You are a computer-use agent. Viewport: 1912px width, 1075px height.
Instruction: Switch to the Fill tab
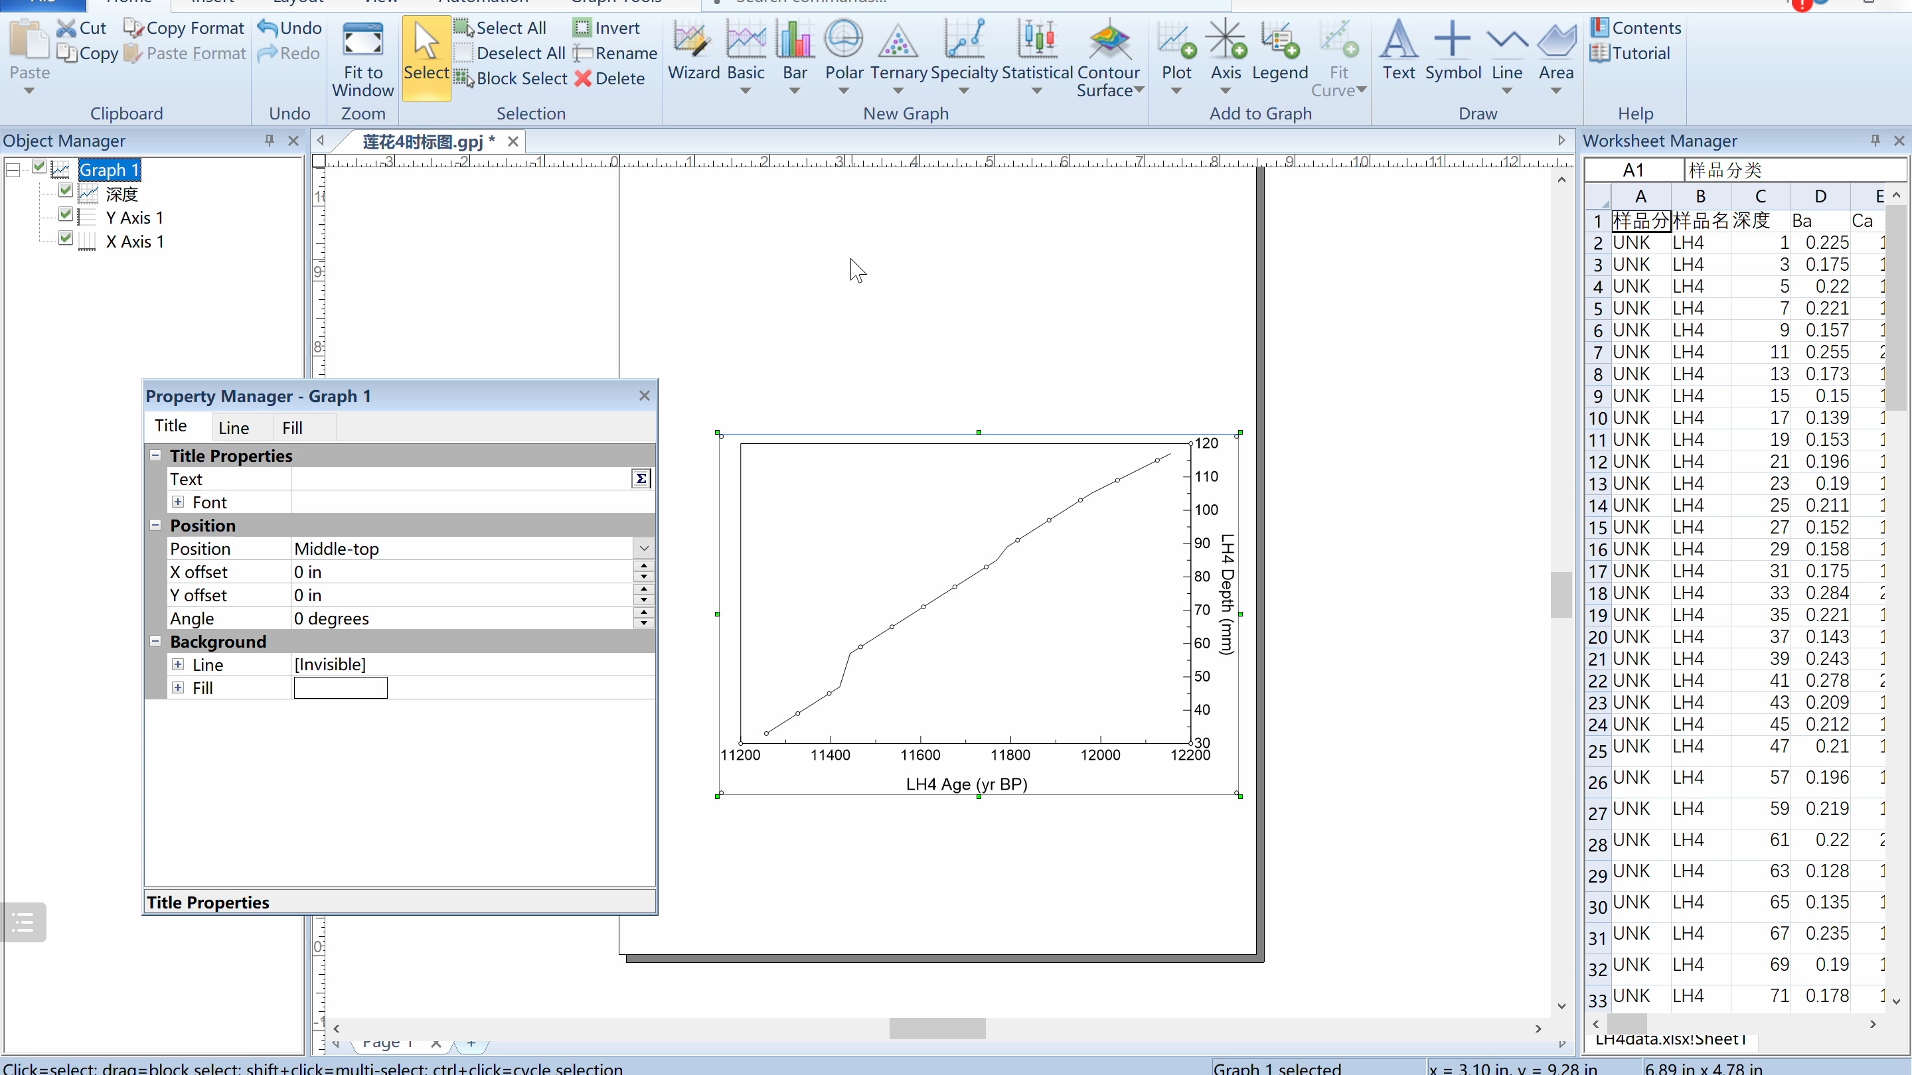[x=291, y=428]
